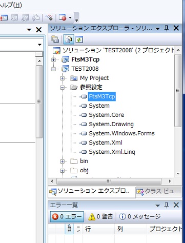
Task: Click Solution Explorer horizontal scroll right arrow
Action: [170, 181]
